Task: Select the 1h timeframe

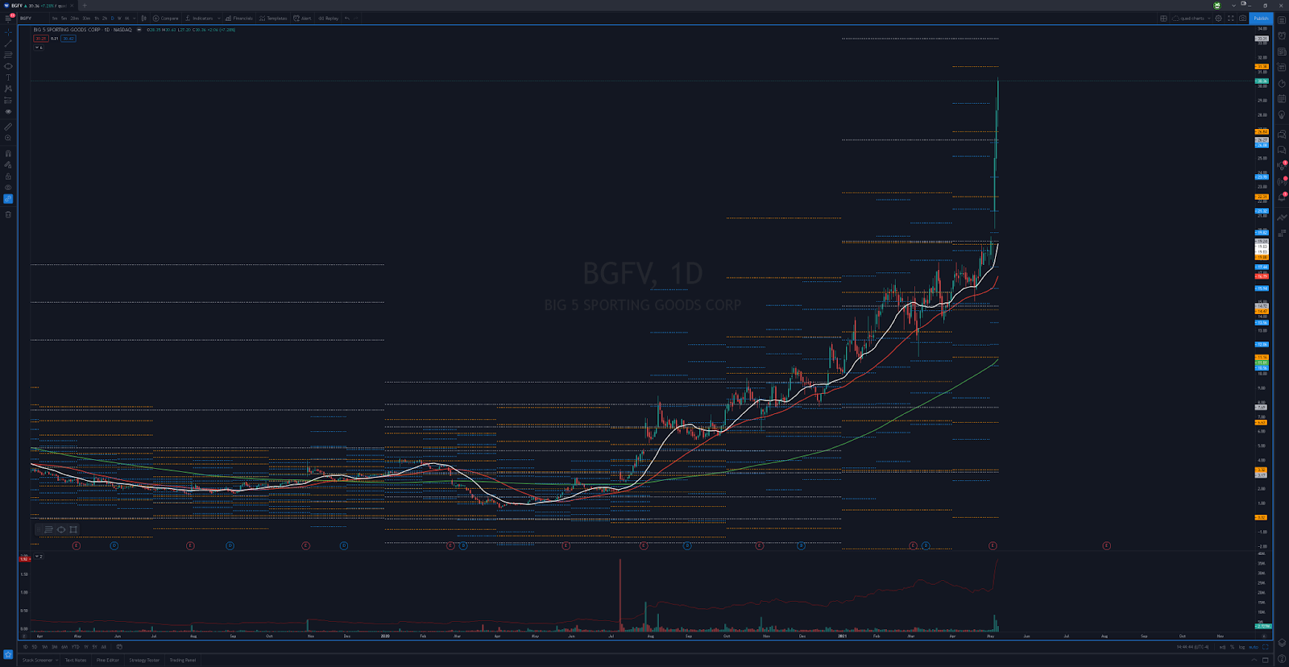Action: [97, 18]
